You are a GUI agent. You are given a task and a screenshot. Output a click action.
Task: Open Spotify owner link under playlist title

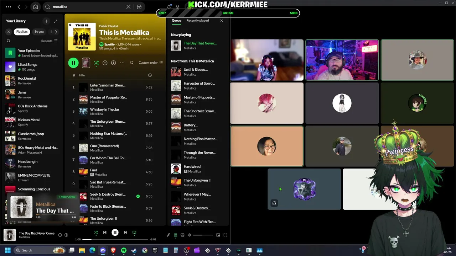(109, 44)
